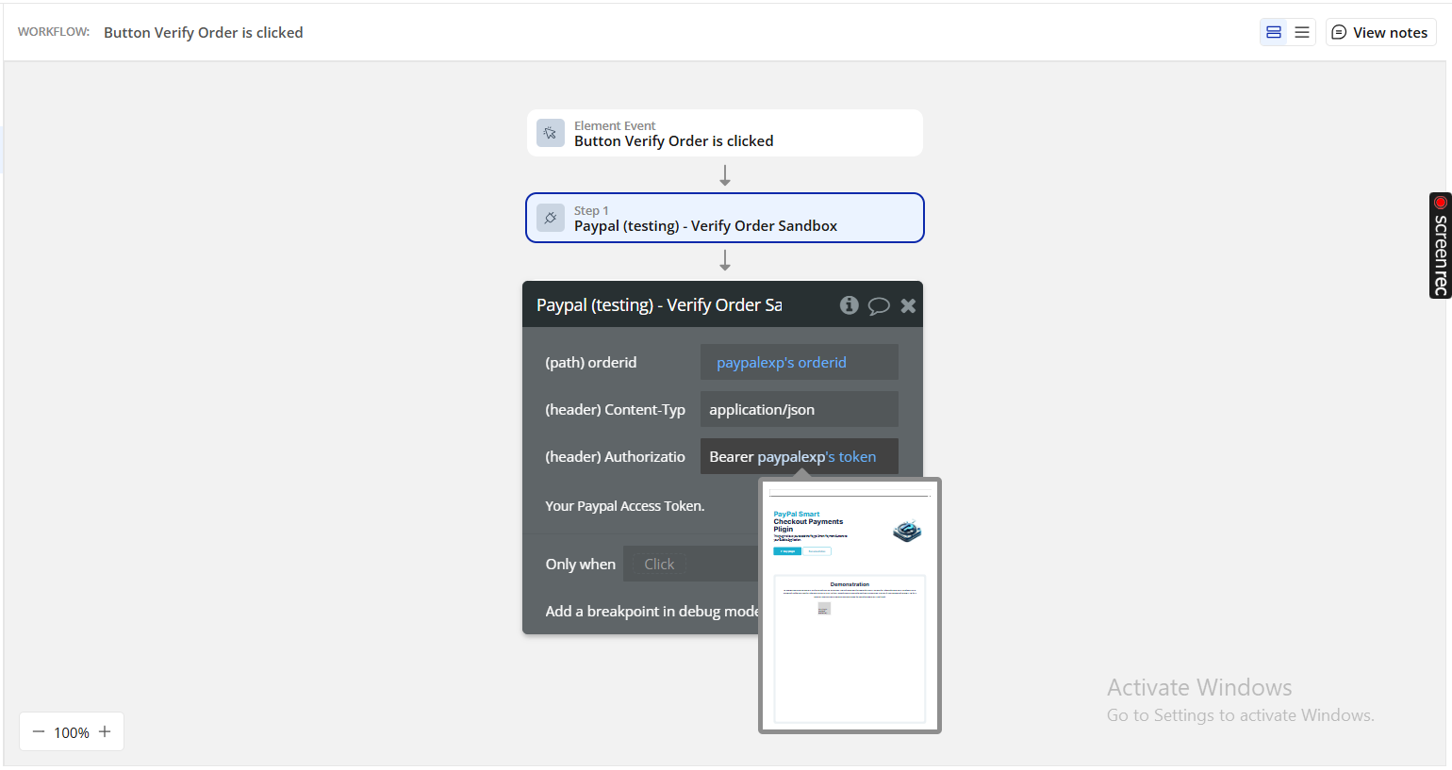Zoom in with the plus icon
The image size is (1452, 770).
(105, 731)
